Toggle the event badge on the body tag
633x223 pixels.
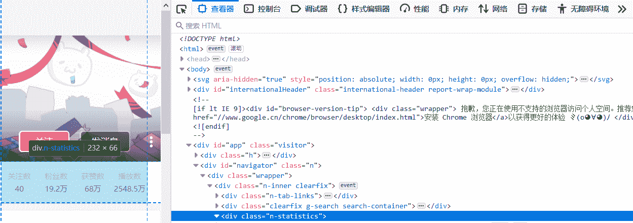click(x=222, y=69)
